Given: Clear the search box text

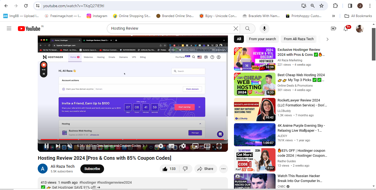Looking at the screenshot, I should click(x=236, y=29).
